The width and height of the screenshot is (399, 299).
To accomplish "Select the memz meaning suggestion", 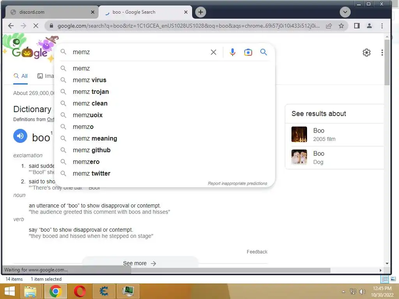I will (x=165, y=139).
